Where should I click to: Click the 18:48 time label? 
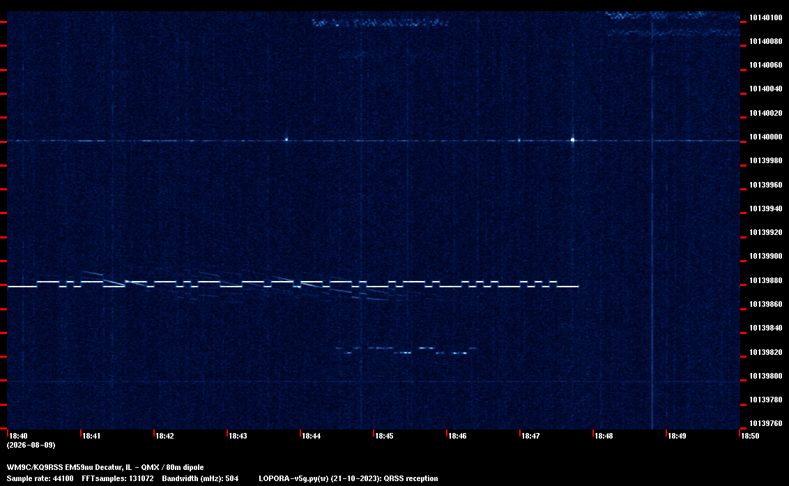(x=604, y=436)
